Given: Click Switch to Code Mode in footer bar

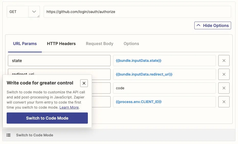Looking at the screenshot, I should click(35, 135).
